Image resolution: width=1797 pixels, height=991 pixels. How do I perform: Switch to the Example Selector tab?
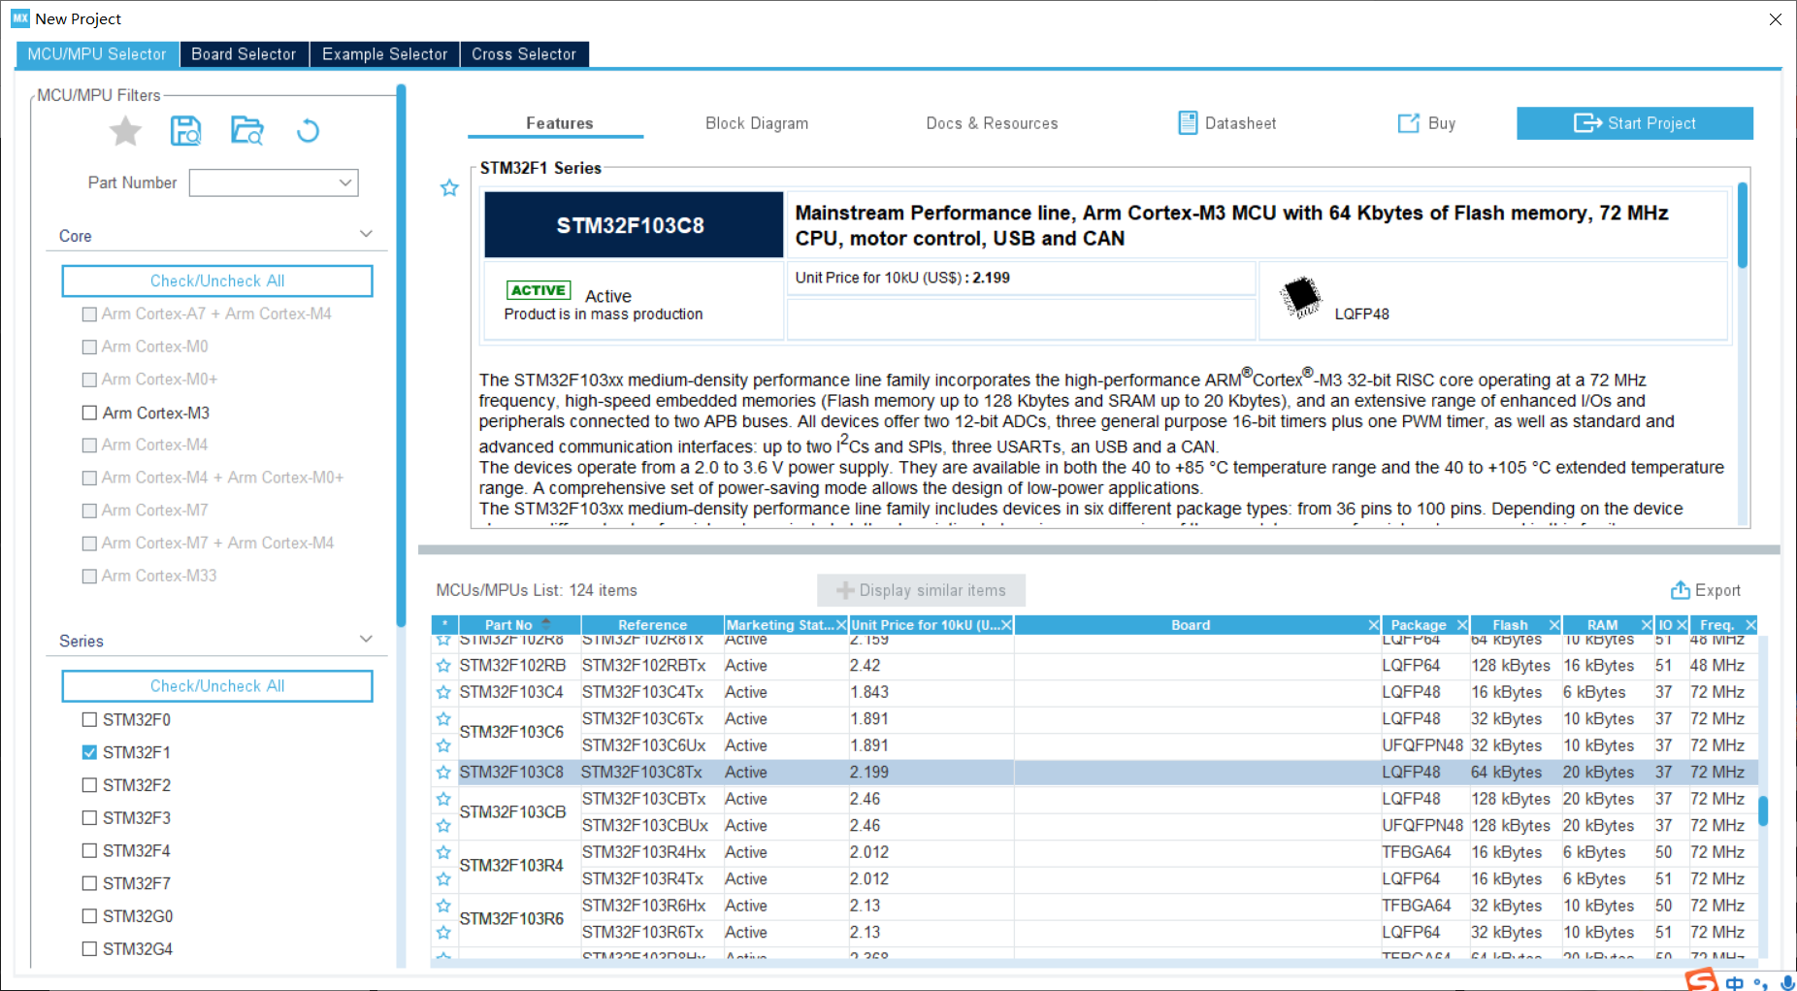coord(385,54)
